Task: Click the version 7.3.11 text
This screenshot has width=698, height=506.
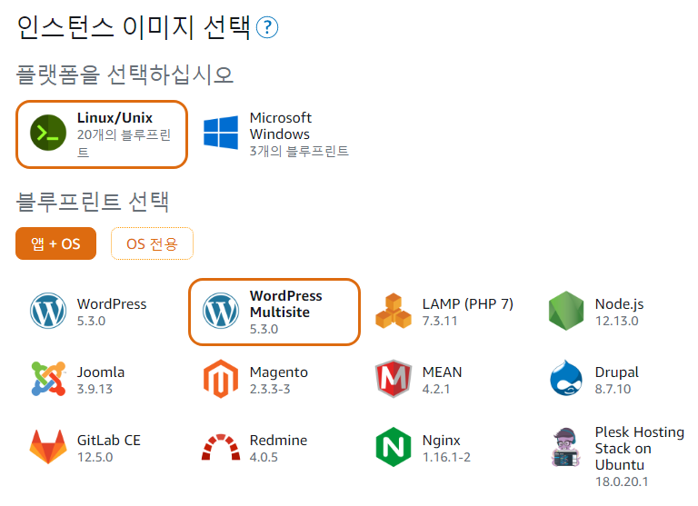Action: pyautogui.click(x=440, y=321)
